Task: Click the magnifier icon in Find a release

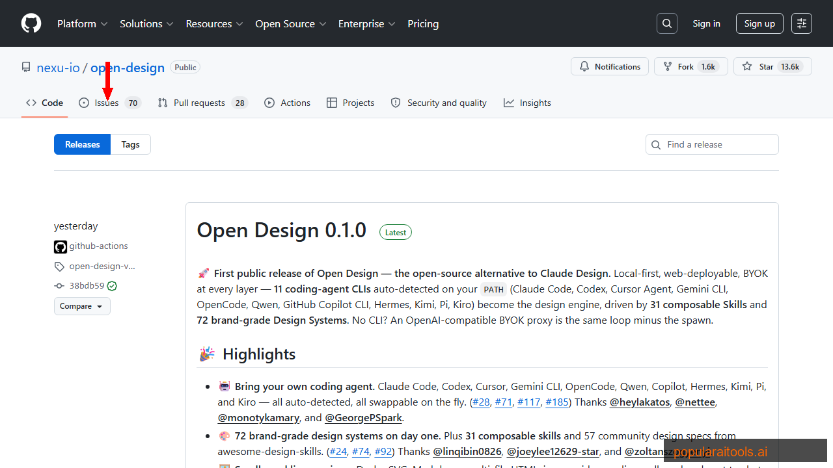Action: click(x=657, y=144)
